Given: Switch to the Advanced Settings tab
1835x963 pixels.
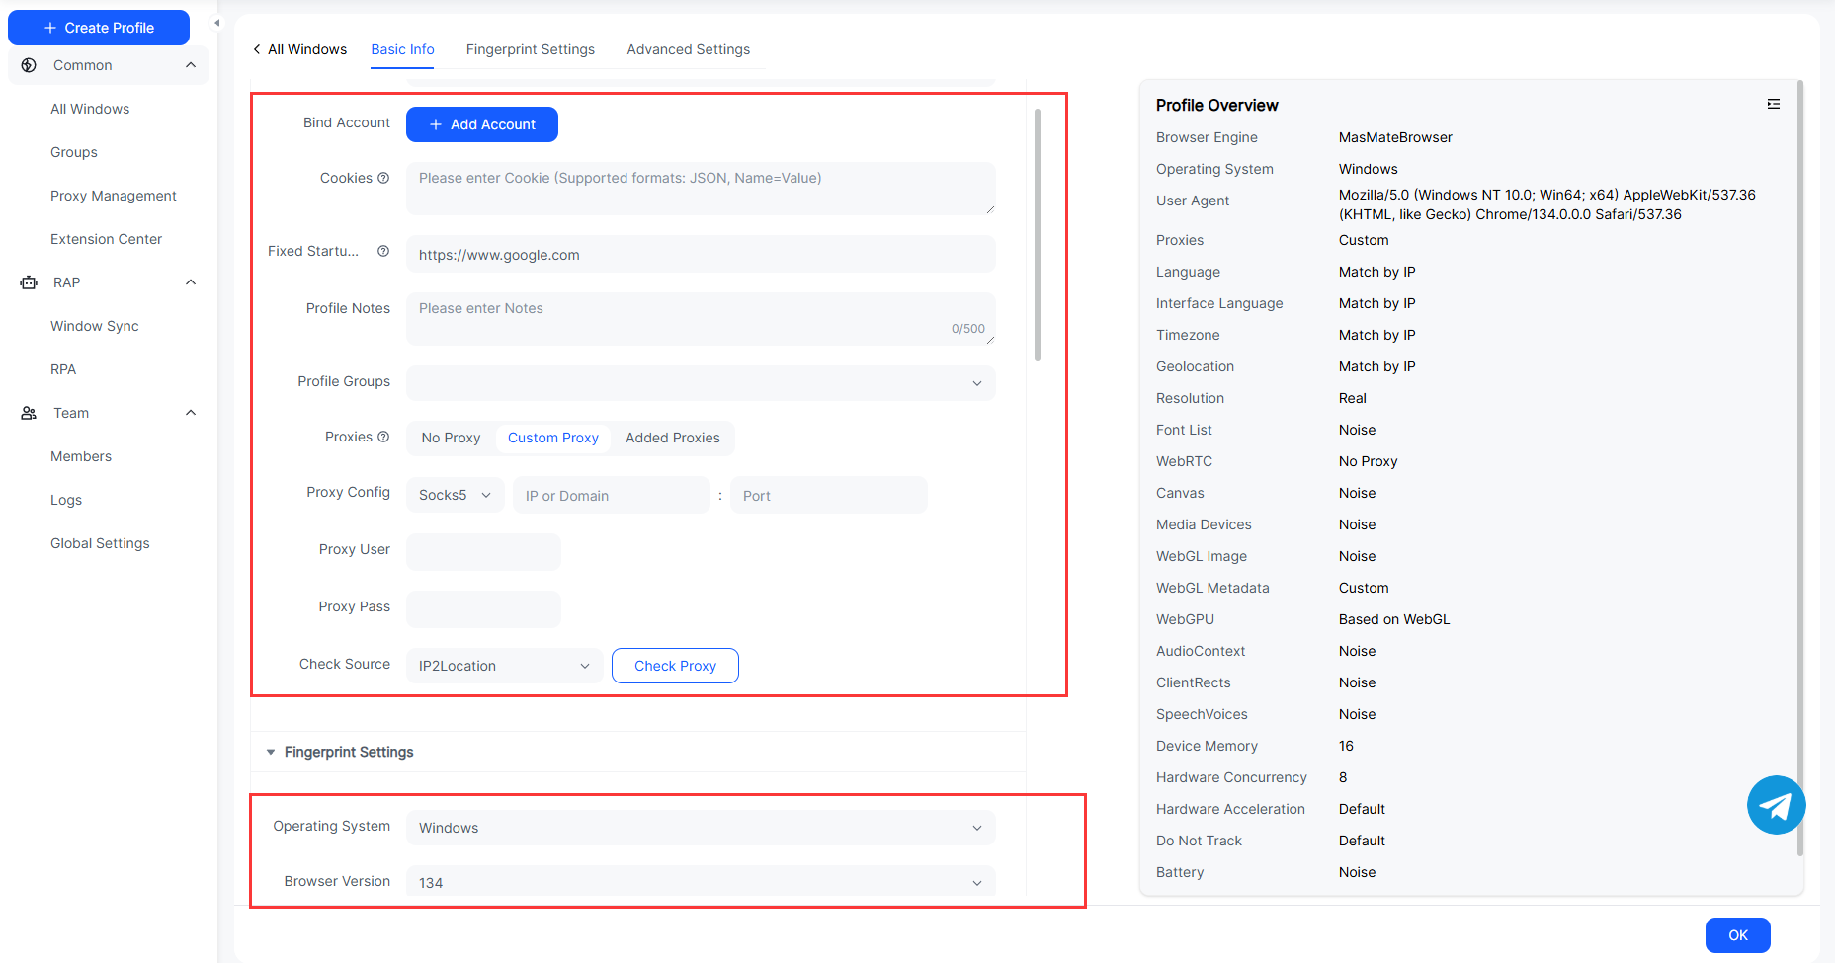Looking at the screenshot, I should coord(688,49).
